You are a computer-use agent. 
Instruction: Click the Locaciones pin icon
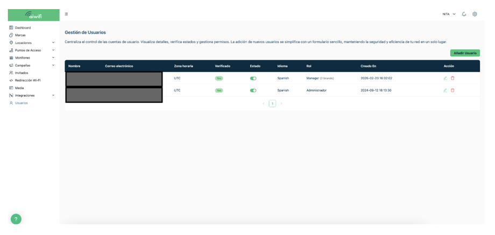[11, 42]
